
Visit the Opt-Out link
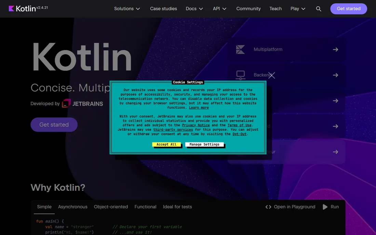tap(239, 134)
